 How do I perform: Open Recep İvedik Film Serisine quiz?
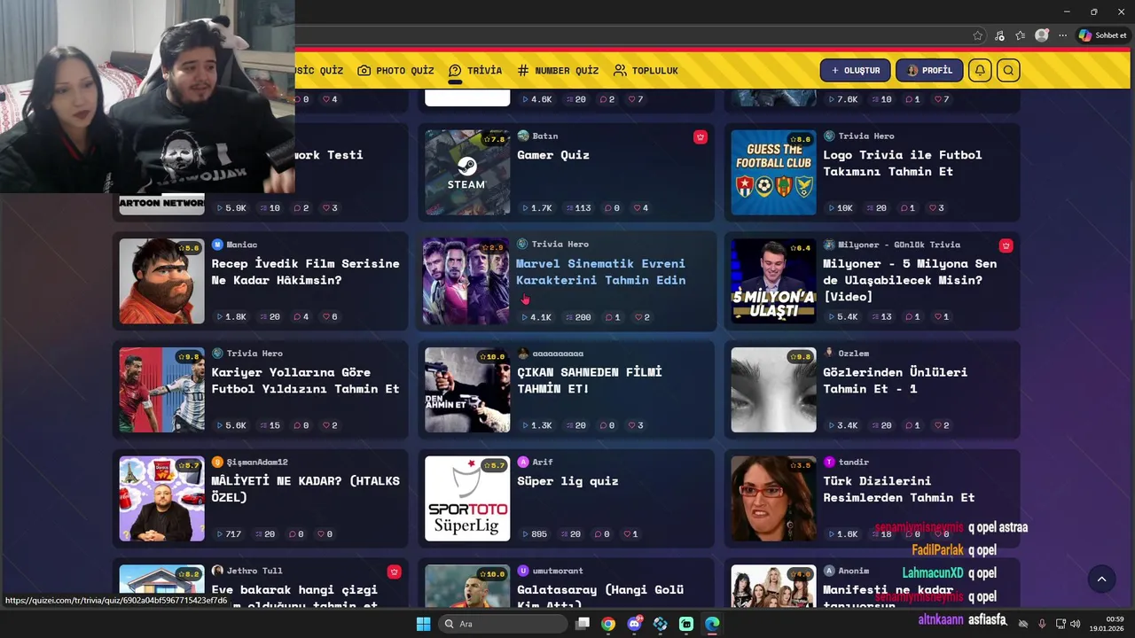pyautogui.click(x=305, y=272)
